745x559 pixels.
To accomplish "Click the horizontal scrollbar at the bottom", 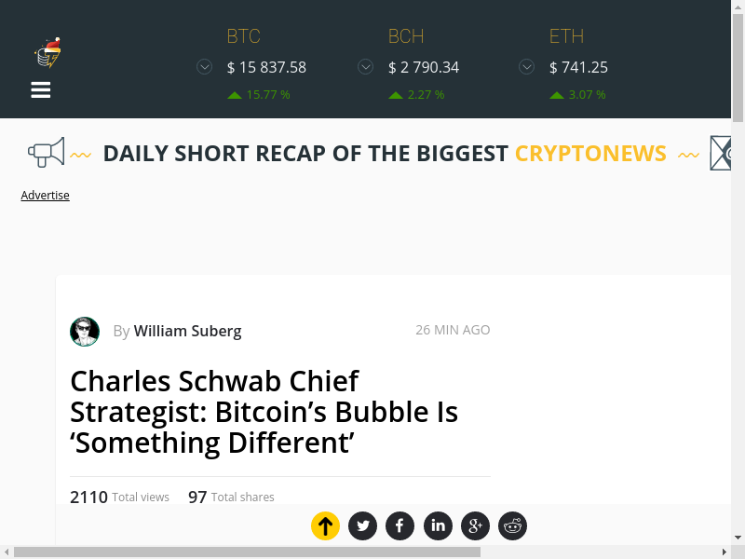I will coord(247,552).
